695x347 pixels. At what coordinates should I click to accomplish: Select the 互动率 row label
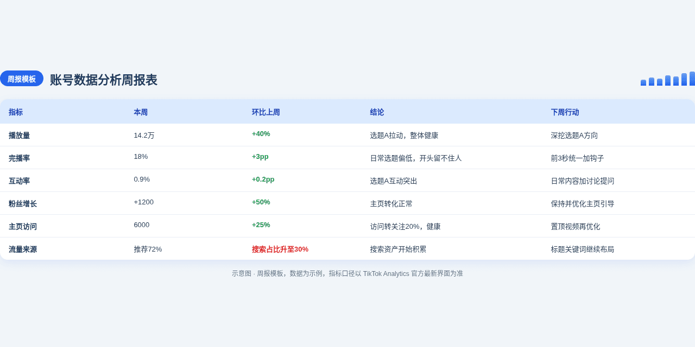tap(20, 181)
